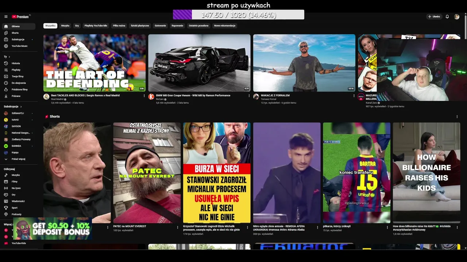Open SzklanaY2J subscription channel

pos(18,113)
